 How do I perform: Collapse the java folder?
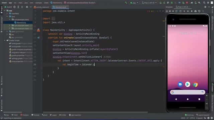7,17
